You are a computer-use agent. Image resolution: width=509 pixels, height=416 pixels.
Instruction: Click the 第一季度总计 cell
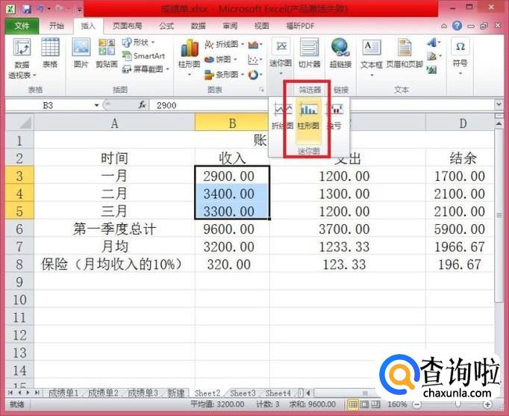pos(114,229)
